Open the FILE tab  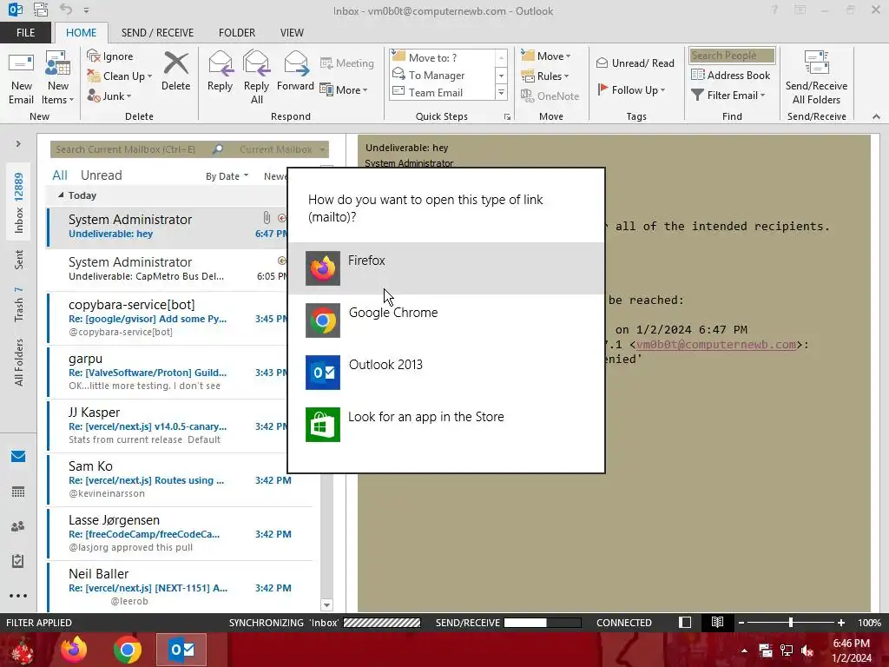[25, 33]
